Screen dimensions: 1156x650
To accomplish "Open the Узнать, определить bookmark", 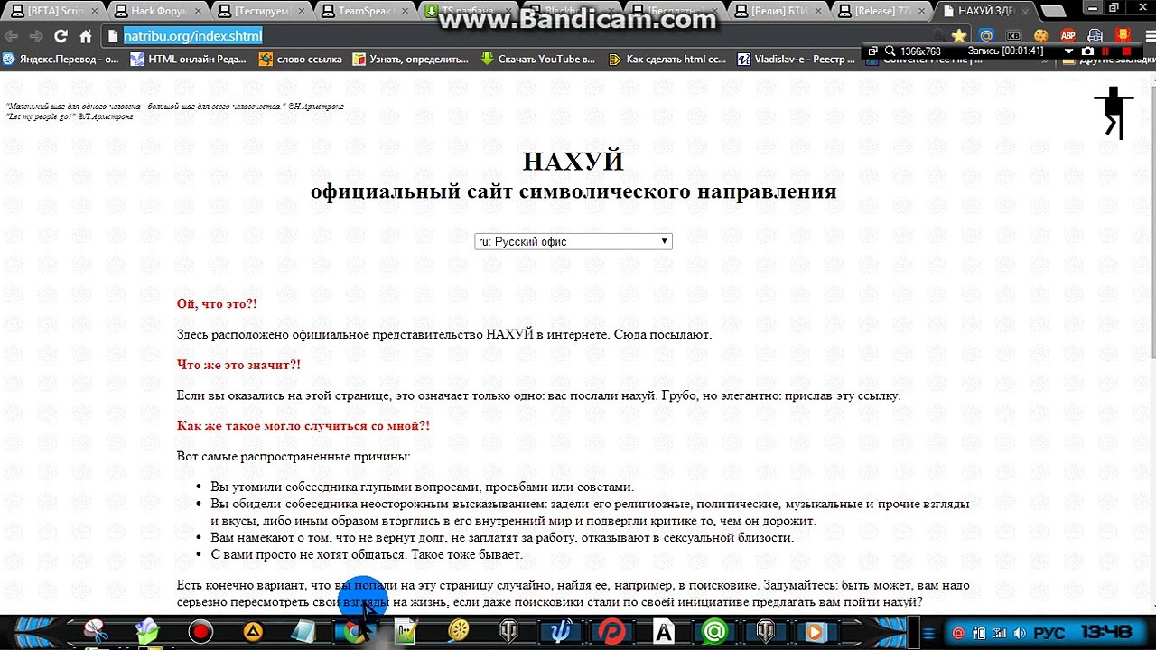I will [410, 60].
